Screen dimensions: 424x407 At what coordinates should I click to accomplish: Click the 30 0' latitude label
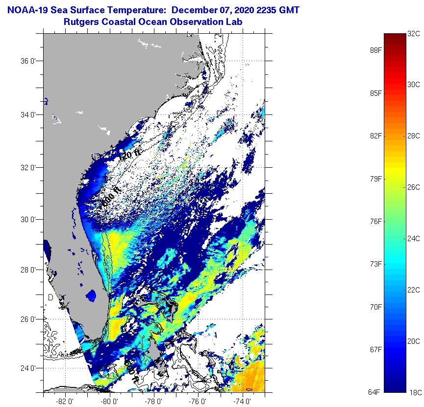tap(28, 220)
